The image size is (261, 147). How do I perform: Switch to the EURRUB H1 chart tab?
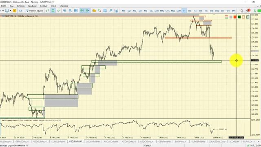(x=58, y=142)
